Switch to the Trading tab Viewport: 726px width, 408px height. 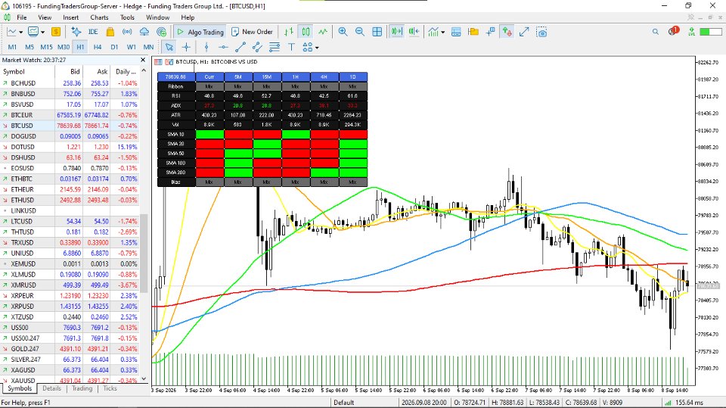point(82,388)
